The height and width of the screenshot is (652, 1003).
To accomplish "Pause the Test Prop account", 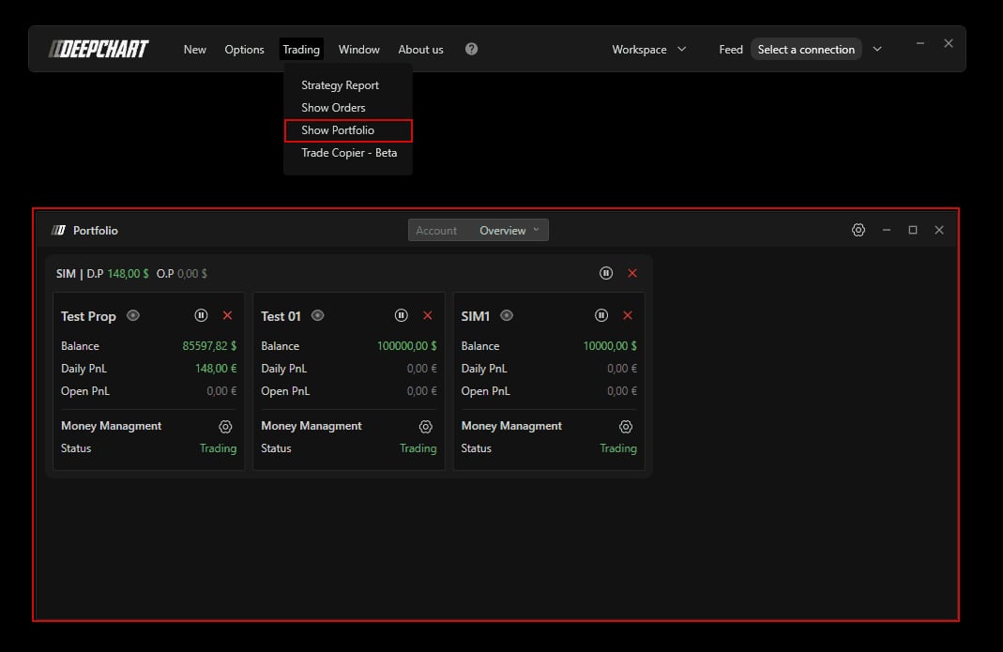I will click(x=201, y=315).
